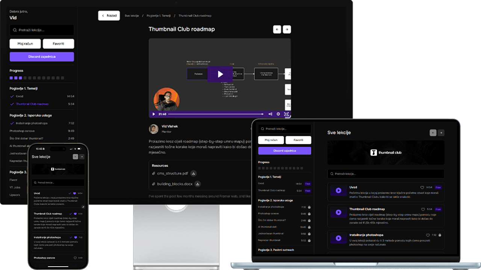
Task: Unfavorite the Uvod lesson on the phone
Action: click(x=75, y=193)
